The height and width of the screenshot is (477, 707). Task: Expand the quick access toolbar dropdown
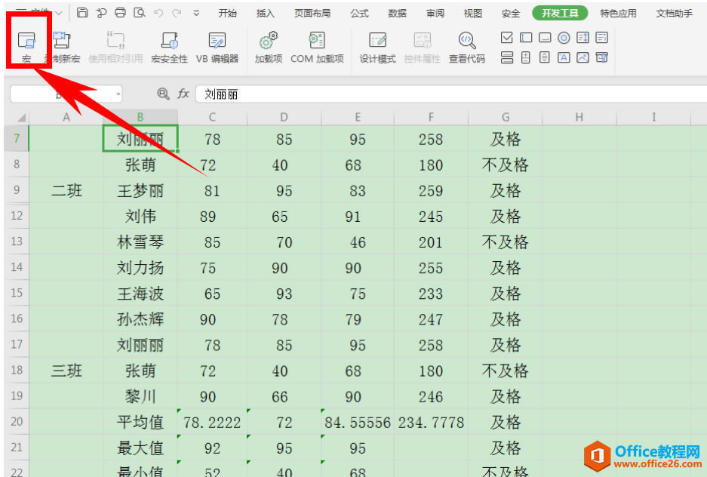tap(196, 13)
